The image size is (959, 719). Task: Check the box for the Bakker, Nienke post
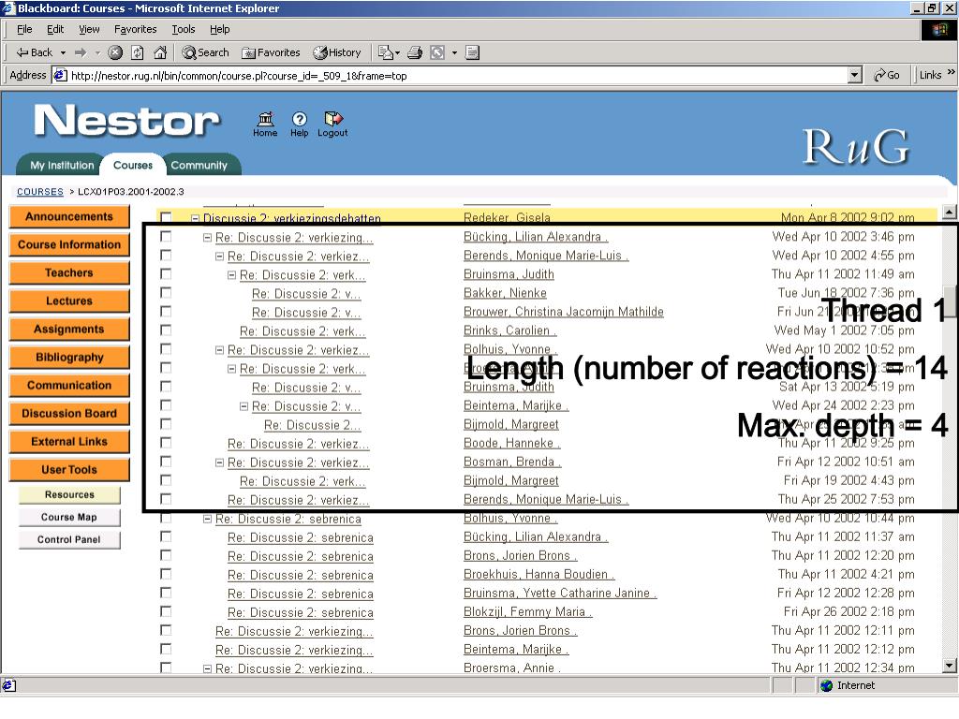(x=166, y=293)
